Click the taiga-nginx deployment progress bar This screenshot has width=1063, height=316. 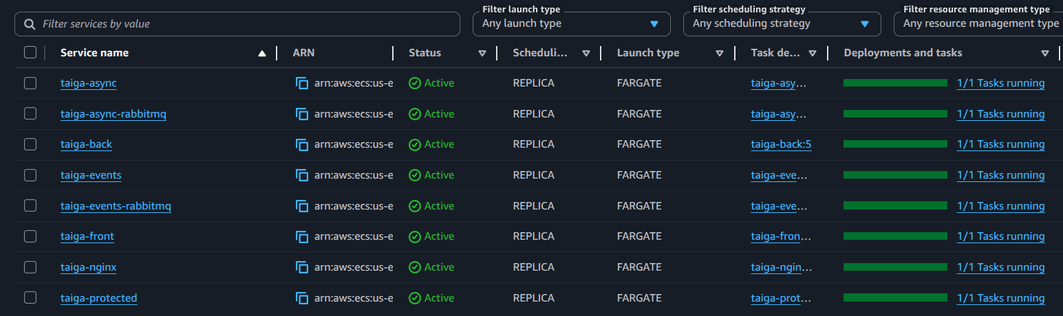895,267
